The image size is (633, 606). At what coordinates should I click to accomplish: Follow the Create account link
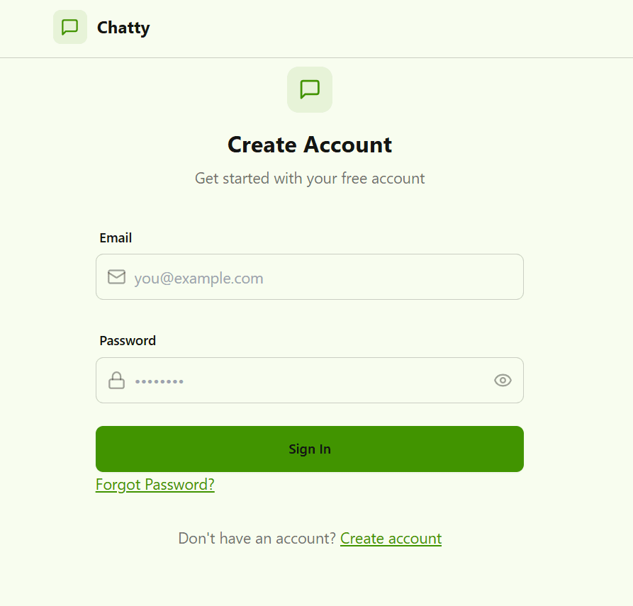click(x=391, y=539)
